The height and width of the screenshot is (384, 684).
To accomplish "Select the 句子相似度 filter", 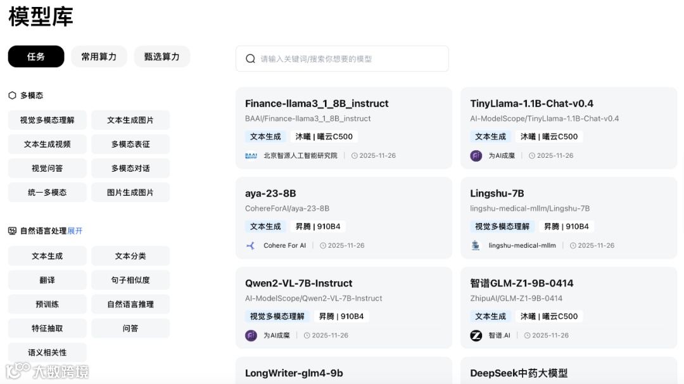I will click(130, 279).
